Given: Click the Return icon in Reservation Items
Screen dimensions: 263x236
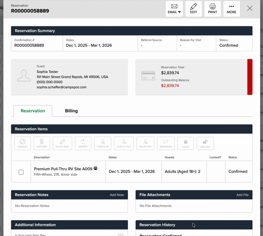Looking at the screenshot, I should point(42,143).
